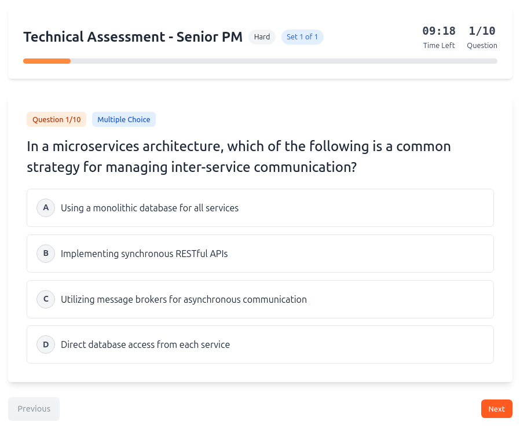Click the Hard difficulty badge
Screen dimensions: 520x429
coord(262,36)
